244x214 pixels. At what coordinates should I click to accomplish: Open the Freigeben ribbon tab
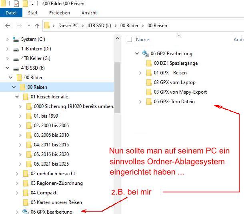coord(60,13)
